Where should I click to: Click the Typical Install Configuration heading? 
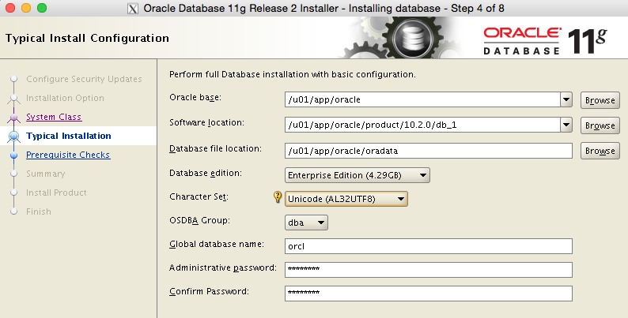coord(87,39)
